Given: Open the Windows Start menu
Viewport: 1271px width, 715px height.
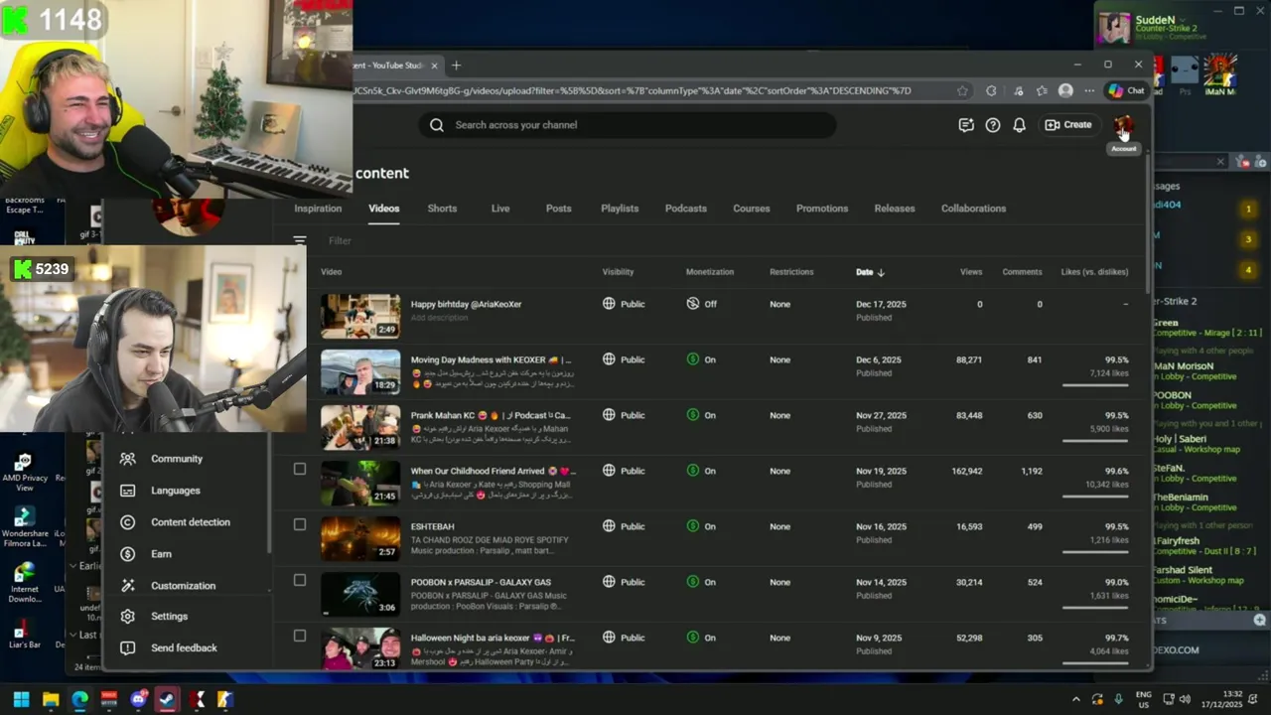Looking at the screenshot, I should click(21, 699).
